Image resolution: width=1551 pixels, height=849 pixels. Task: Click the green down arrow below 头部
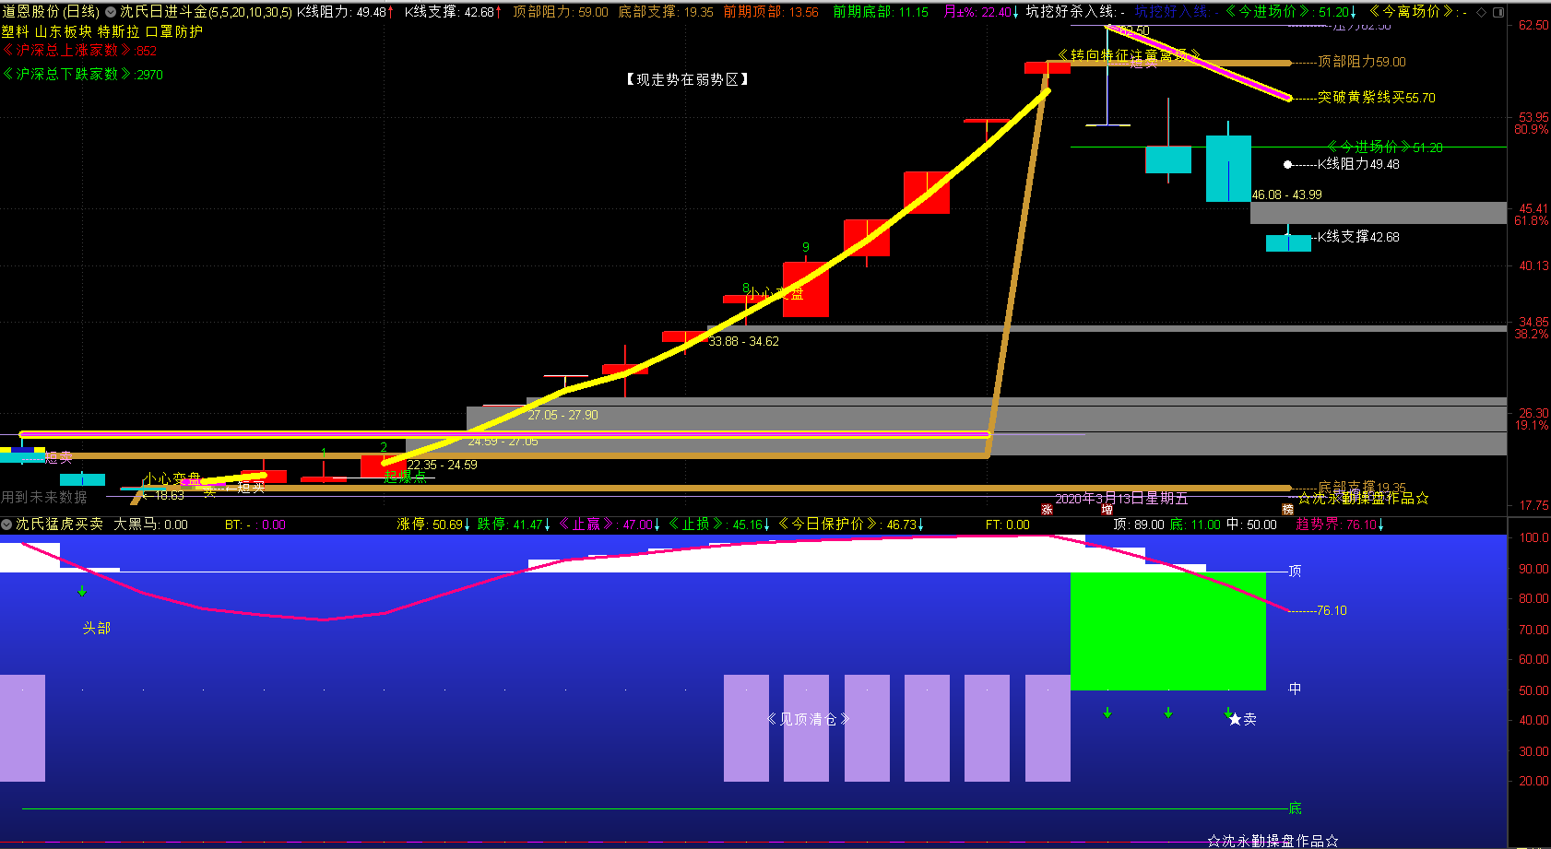pyautogui.click(x=82, y=591)
